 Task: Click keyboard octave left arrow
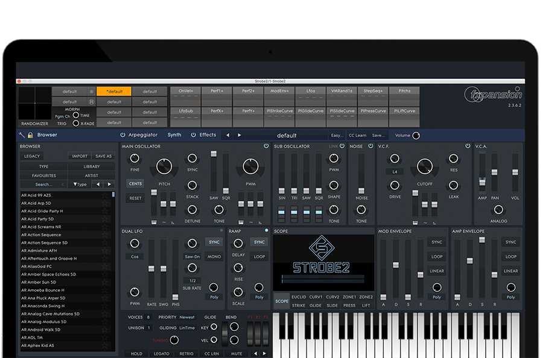(256, 354)
